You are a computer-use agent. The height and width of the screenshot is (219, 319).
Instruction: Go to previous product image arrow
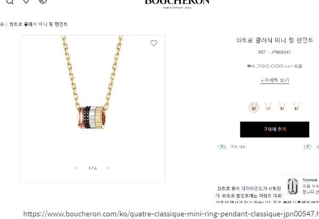[77, 168]
